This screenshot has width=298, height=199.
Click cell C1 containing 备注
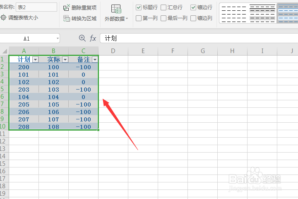84,59
